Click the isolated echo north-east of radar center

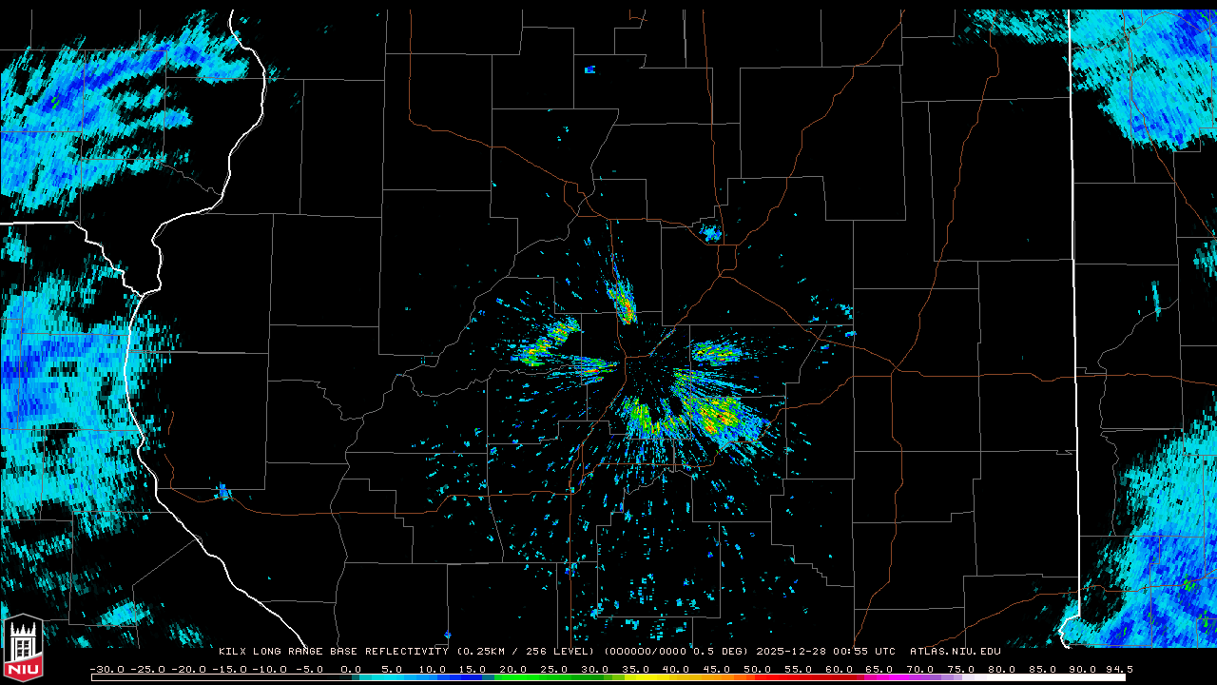click(710, 232)
